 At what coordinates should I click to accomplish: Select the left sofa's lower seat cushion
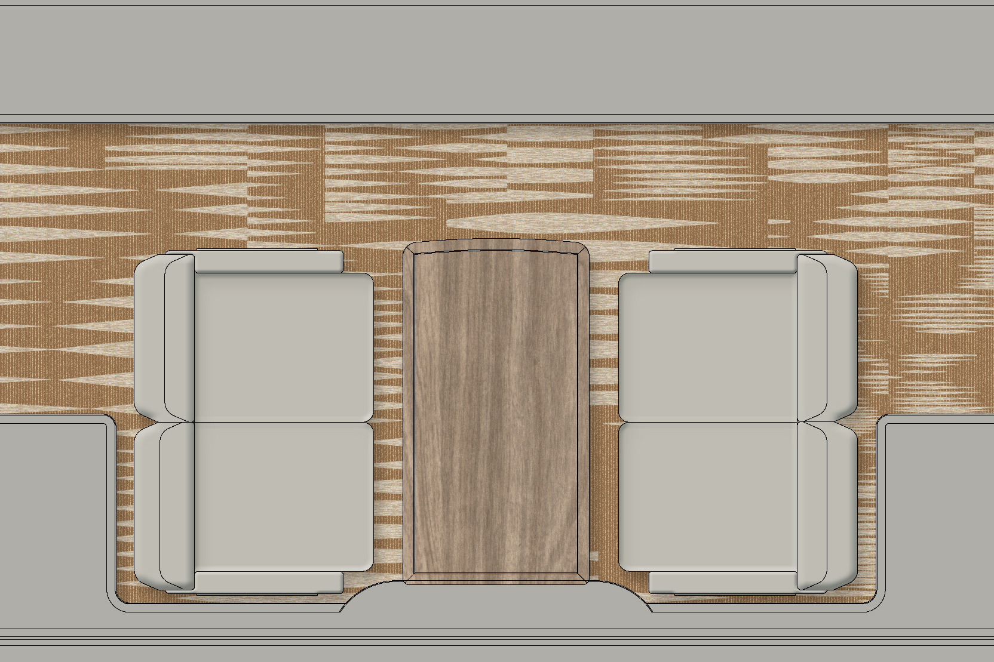284,496
